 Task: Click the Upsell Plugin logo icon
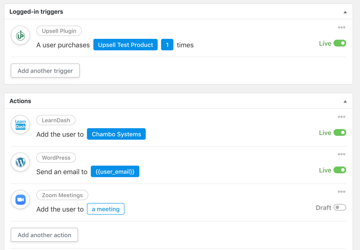[20, 35]
